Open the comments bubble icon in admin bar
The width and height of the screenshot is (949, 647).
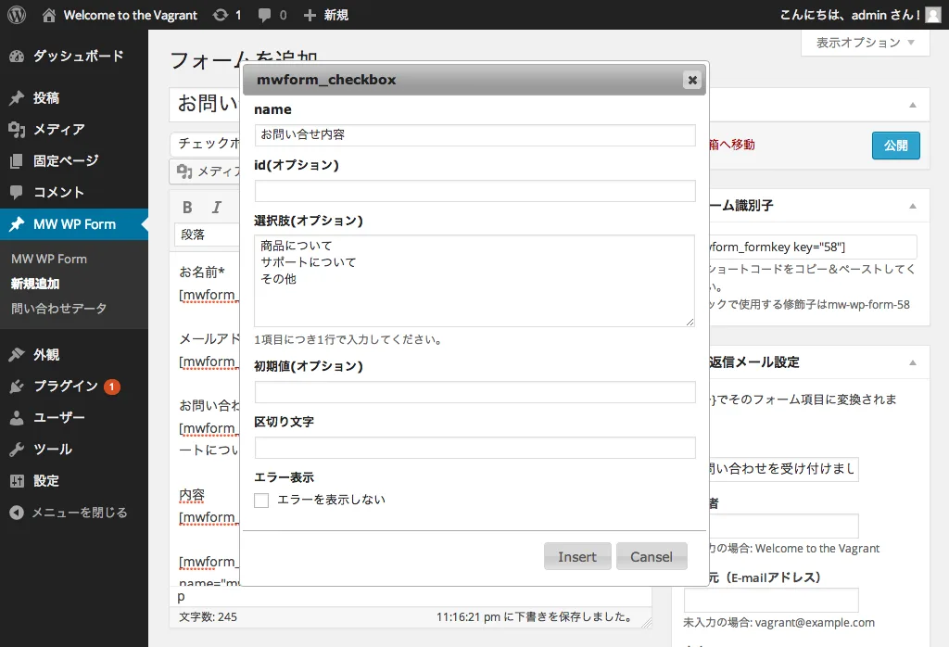[x=264, y=15]
